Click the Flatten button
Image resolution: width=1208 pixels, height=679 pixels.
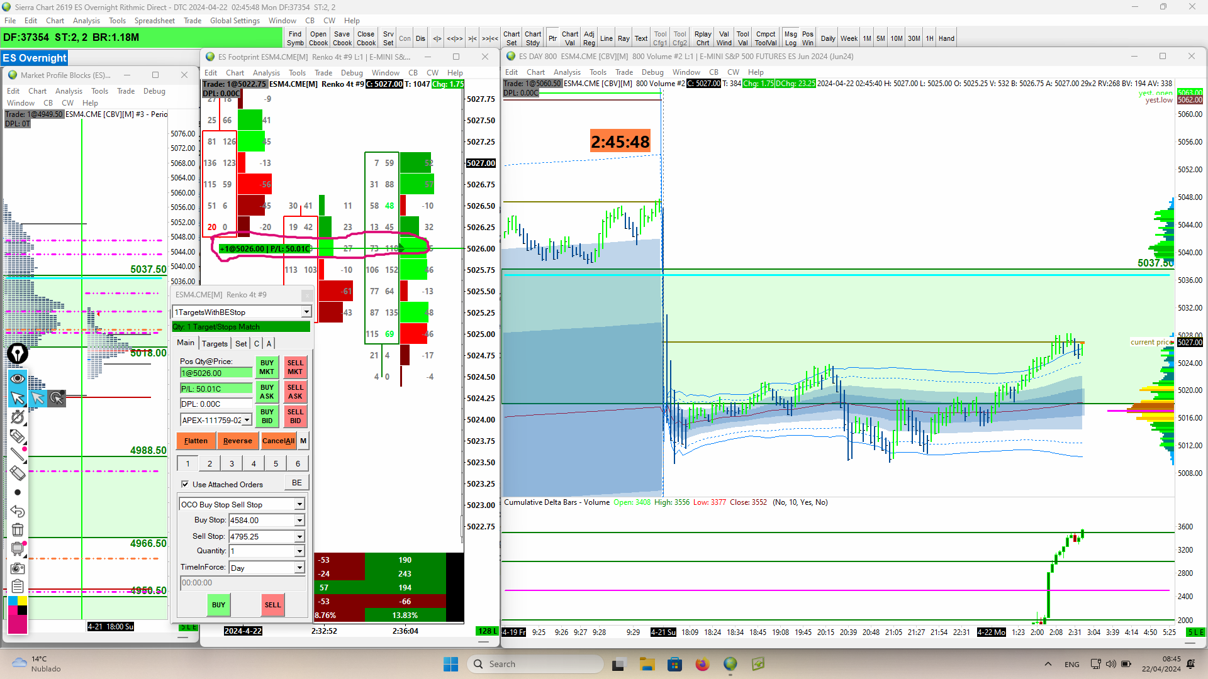point(196,441)
